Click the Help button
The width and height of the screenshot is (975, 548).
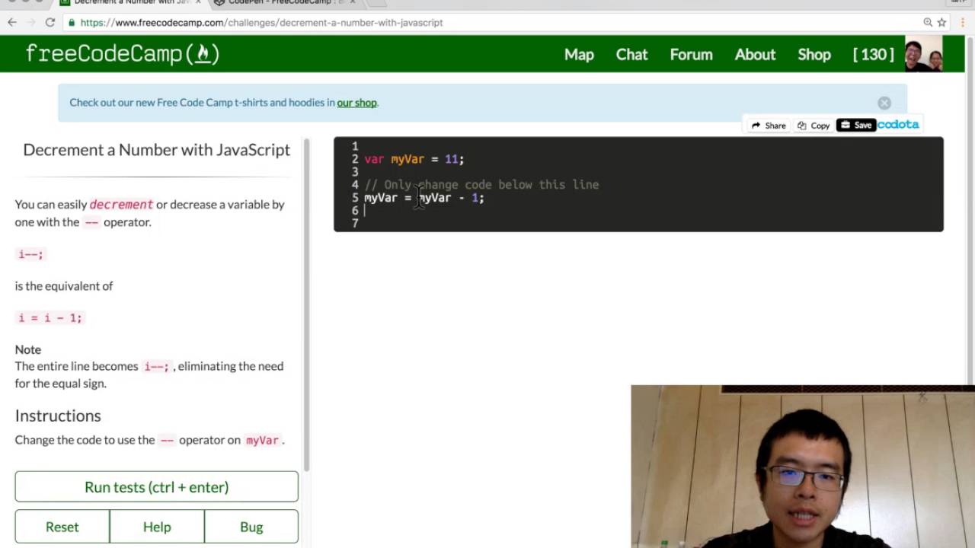point(157,527)
